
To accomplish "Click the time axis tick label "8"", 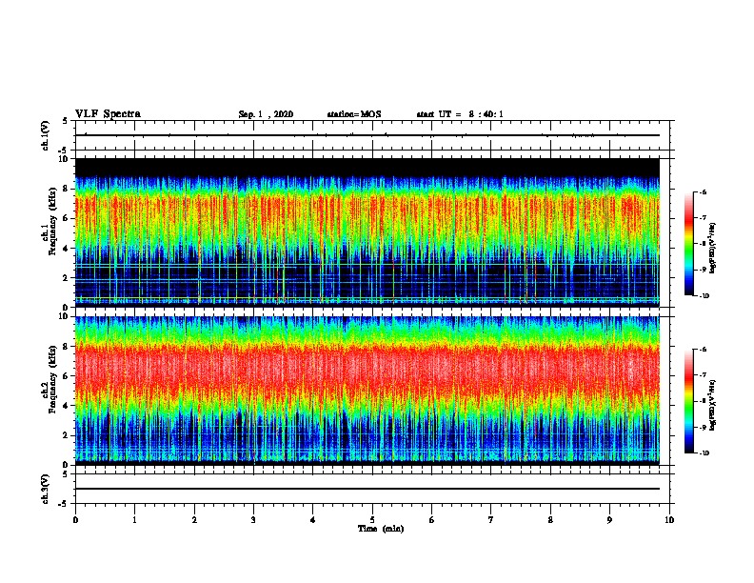I will [550, 520].
